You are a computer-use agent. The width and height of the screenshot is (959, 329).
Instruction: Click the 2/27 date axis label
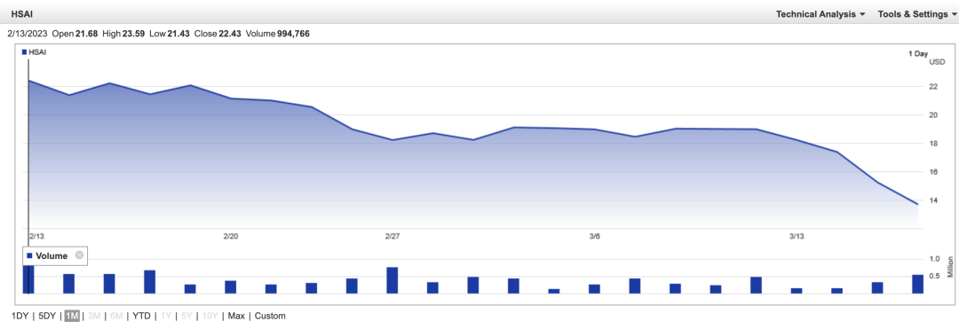392,236
